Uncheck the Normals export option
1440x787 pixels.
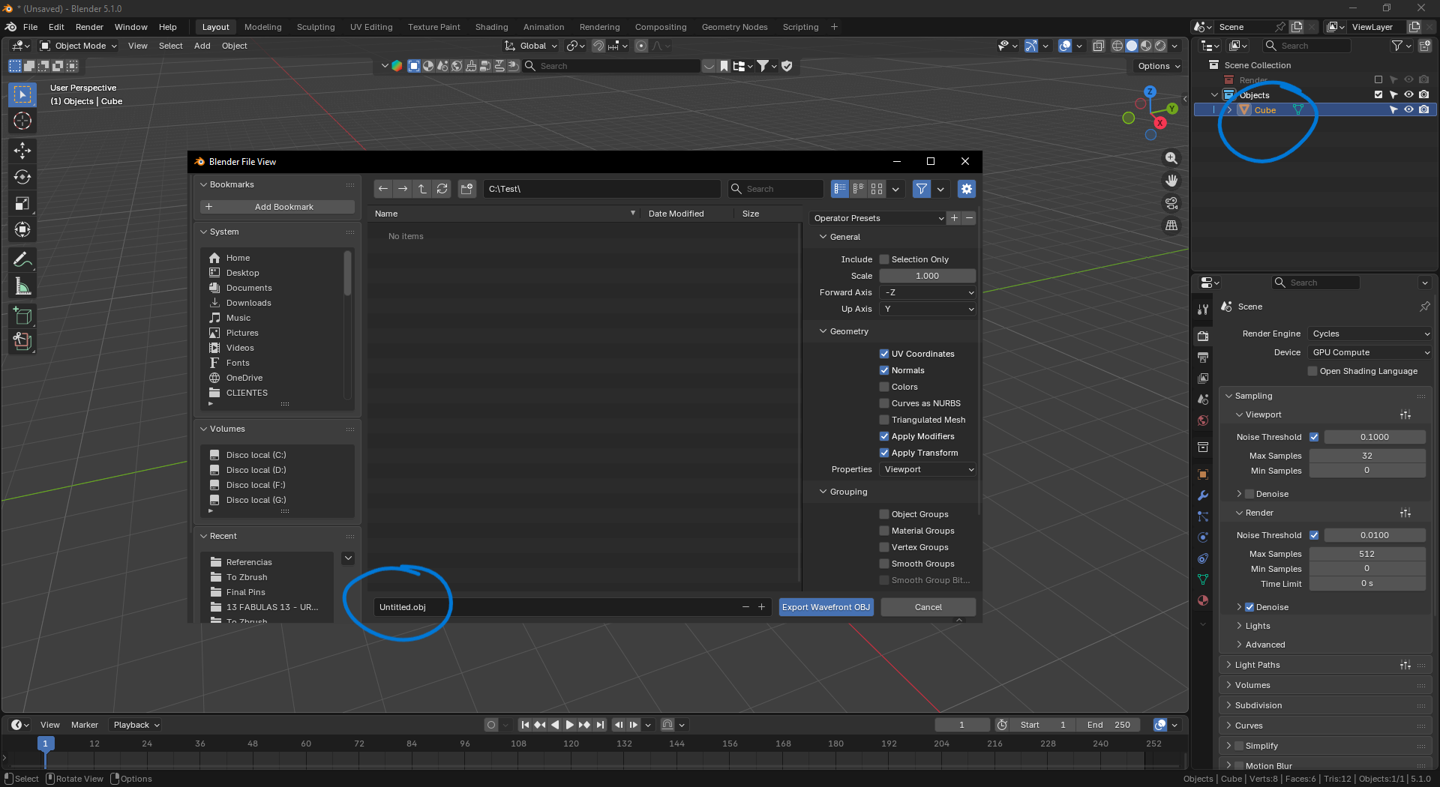[884, 370]
